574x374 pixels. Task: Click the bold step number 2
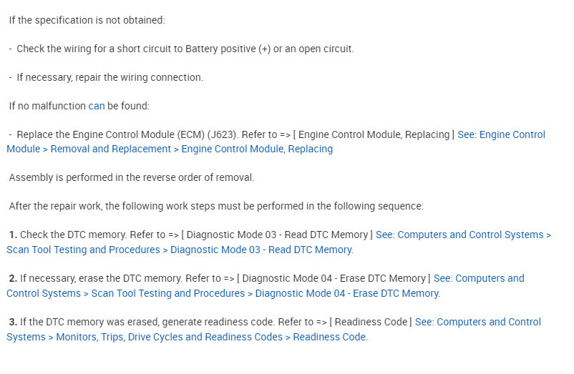pyautogui.click(x=13, y=278)
